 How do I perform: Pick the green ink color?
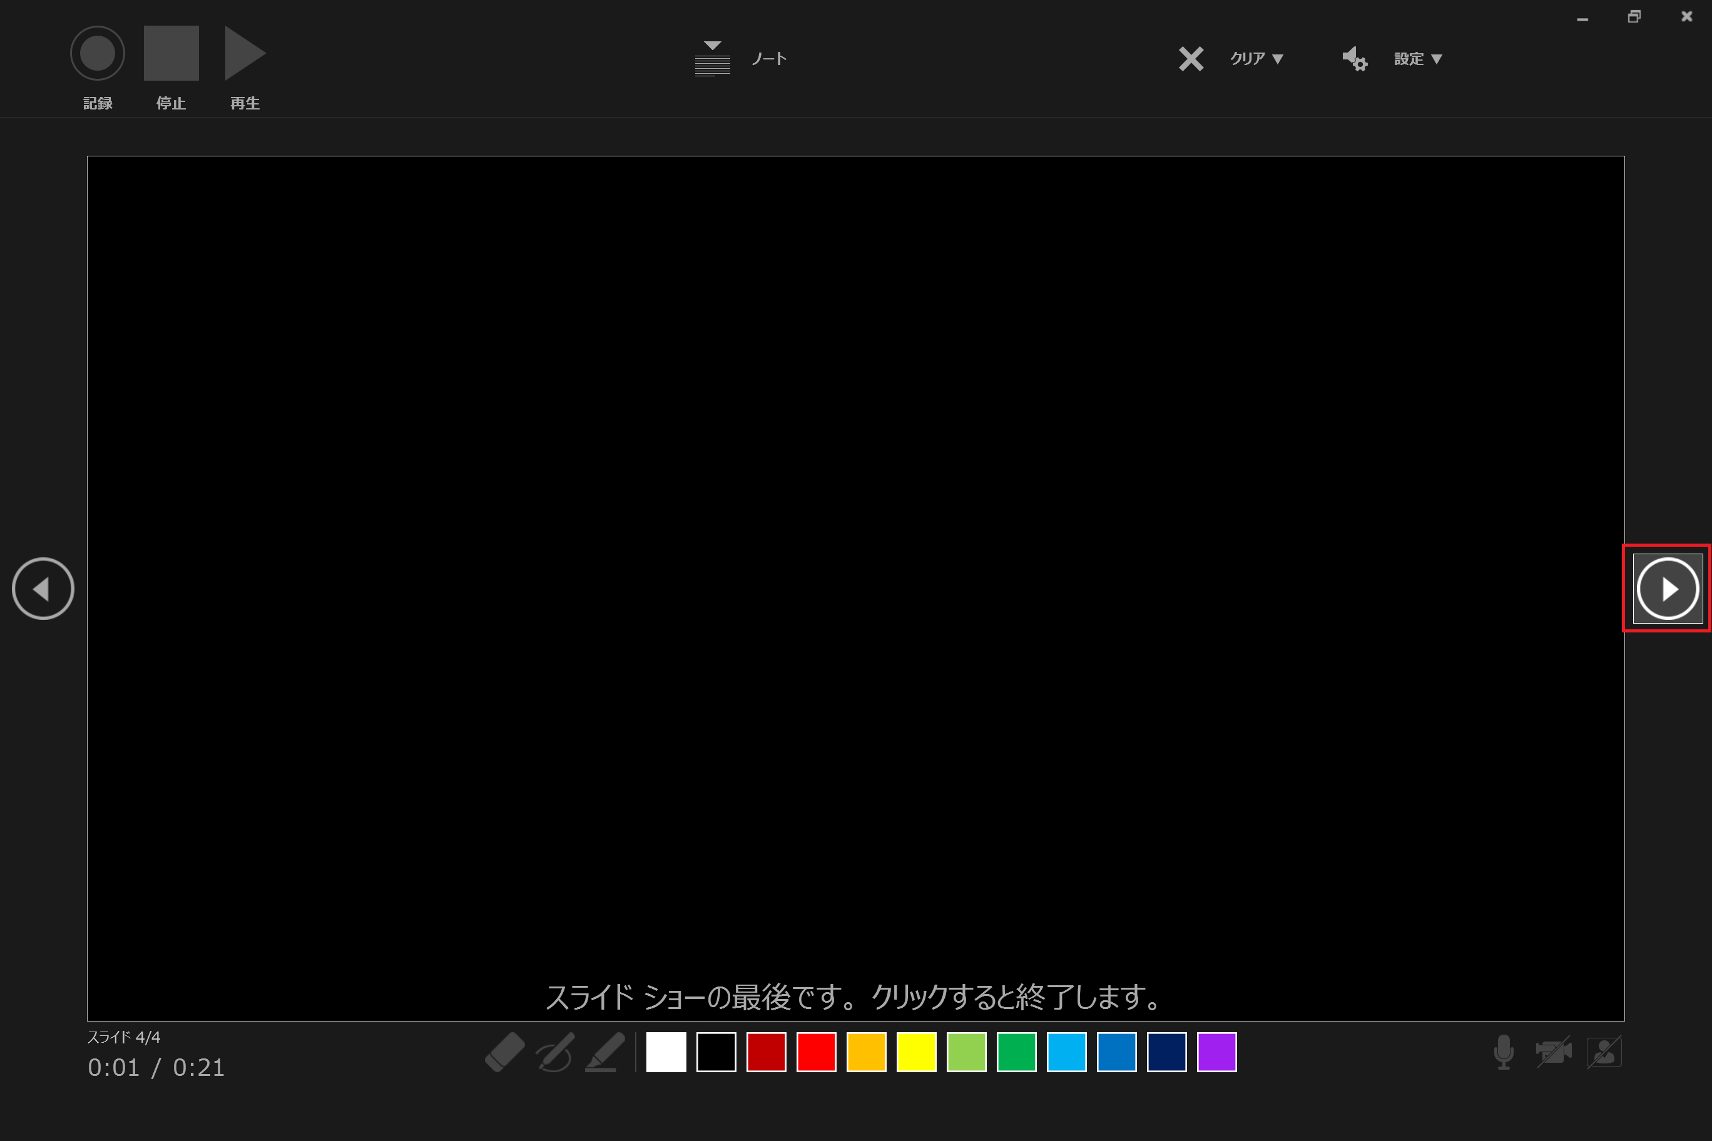click(1017, 1052)
